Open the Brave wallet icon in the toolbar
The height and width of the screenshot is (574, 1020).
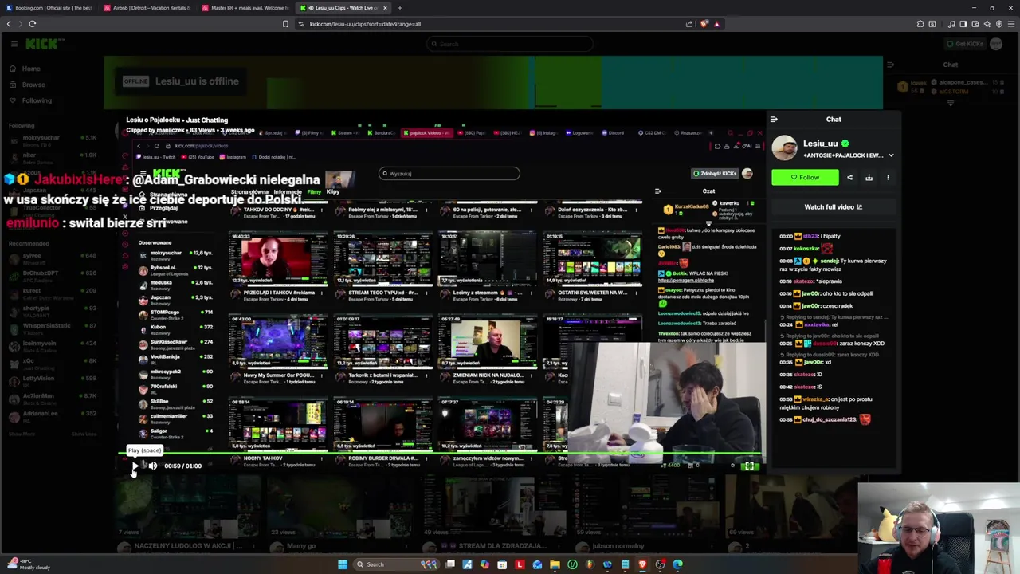pyautogui.click(x=975, y=24)
